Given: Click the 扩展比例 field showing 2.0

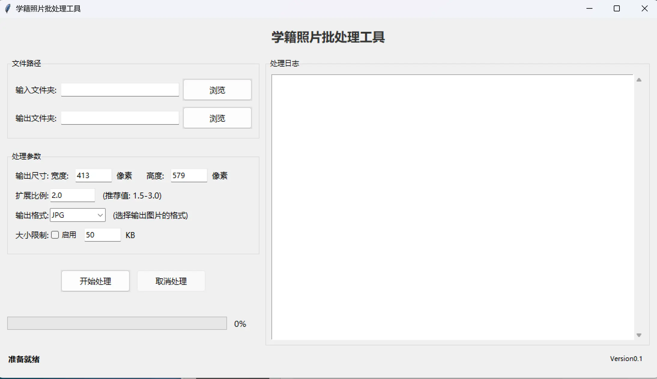Looking at the screenshot, I should point(72,195).
